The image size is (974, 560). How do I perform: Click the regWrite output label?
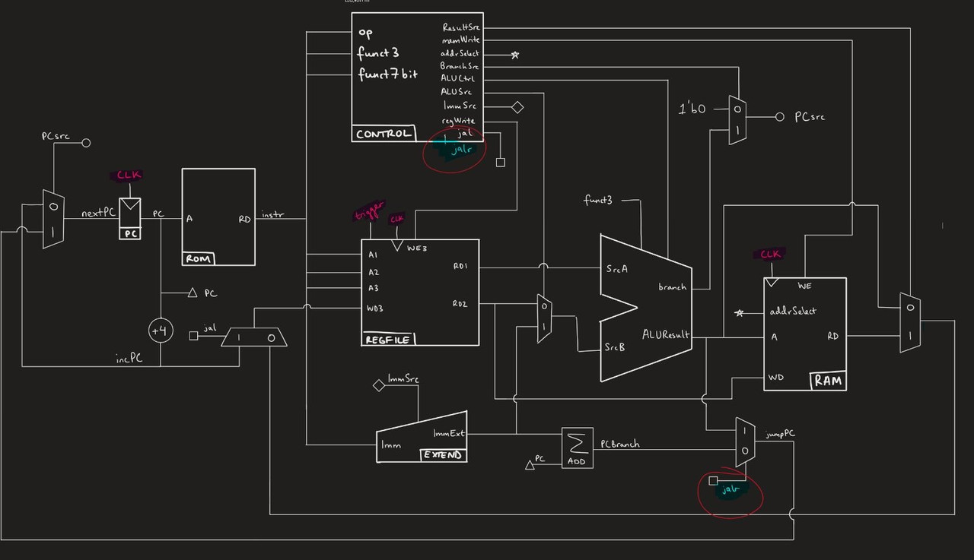point(458,121)
